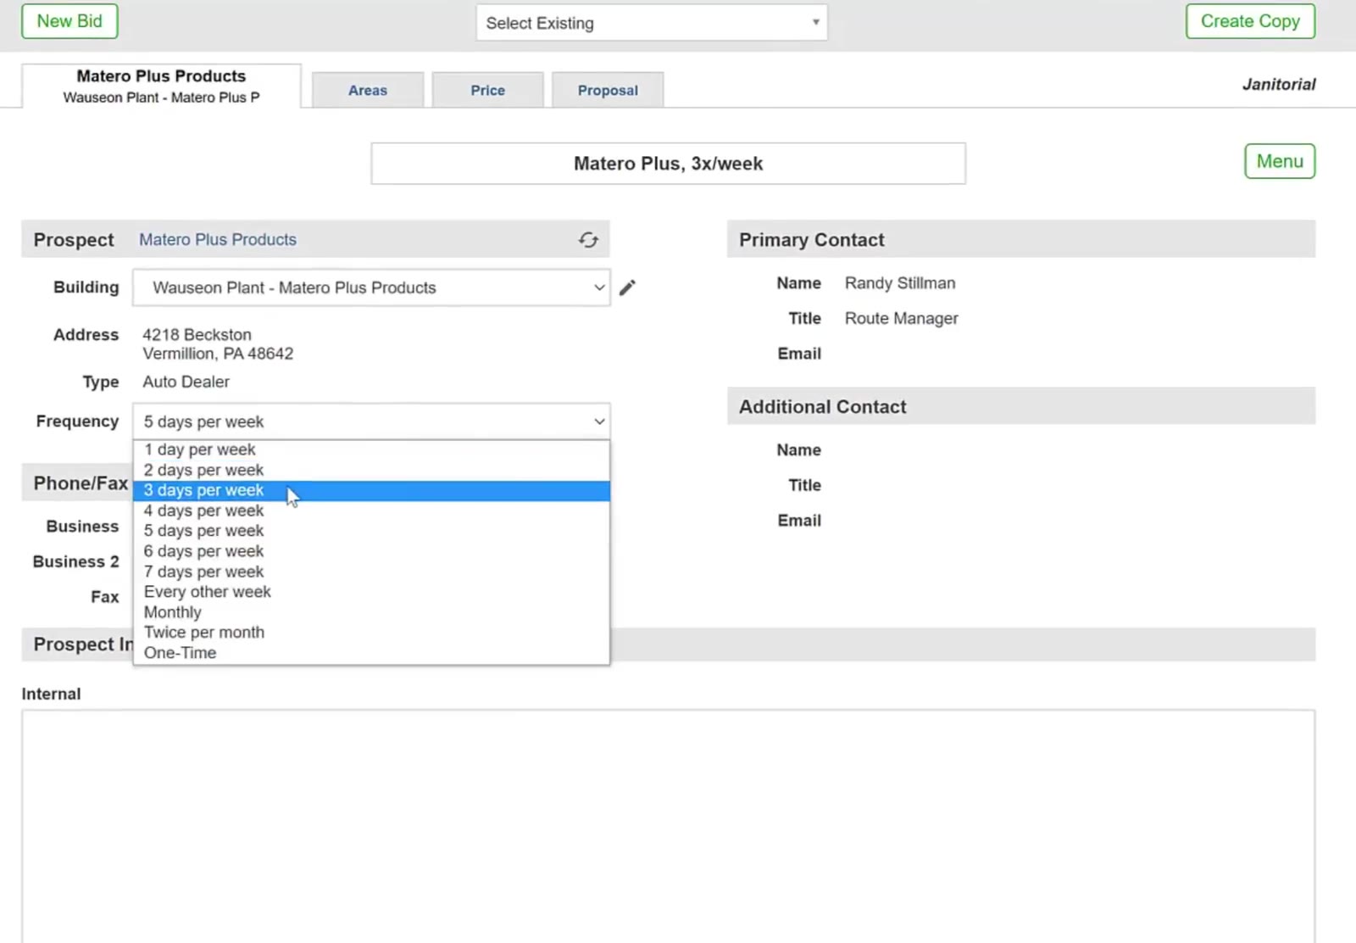The image size is (1356, 943).
Task: Open the Select Existing dropdown
Action: click(x=652, y=23)
